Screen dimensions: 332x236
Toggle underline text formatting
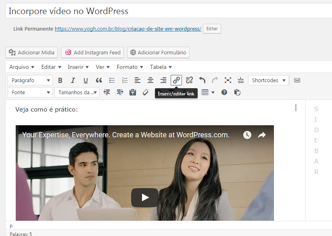pos(86,81)
